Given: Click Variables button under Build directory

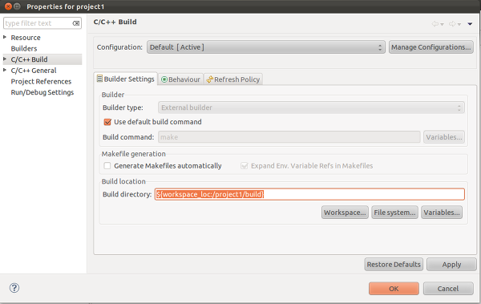Looking at the screenshot, I should click(442, 213).
